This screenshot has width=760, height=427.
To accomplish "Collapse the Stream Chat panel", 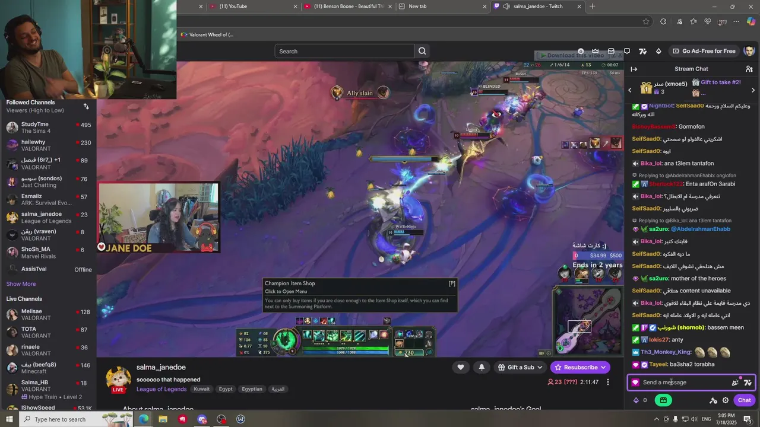I will click(x=634, y=69).
